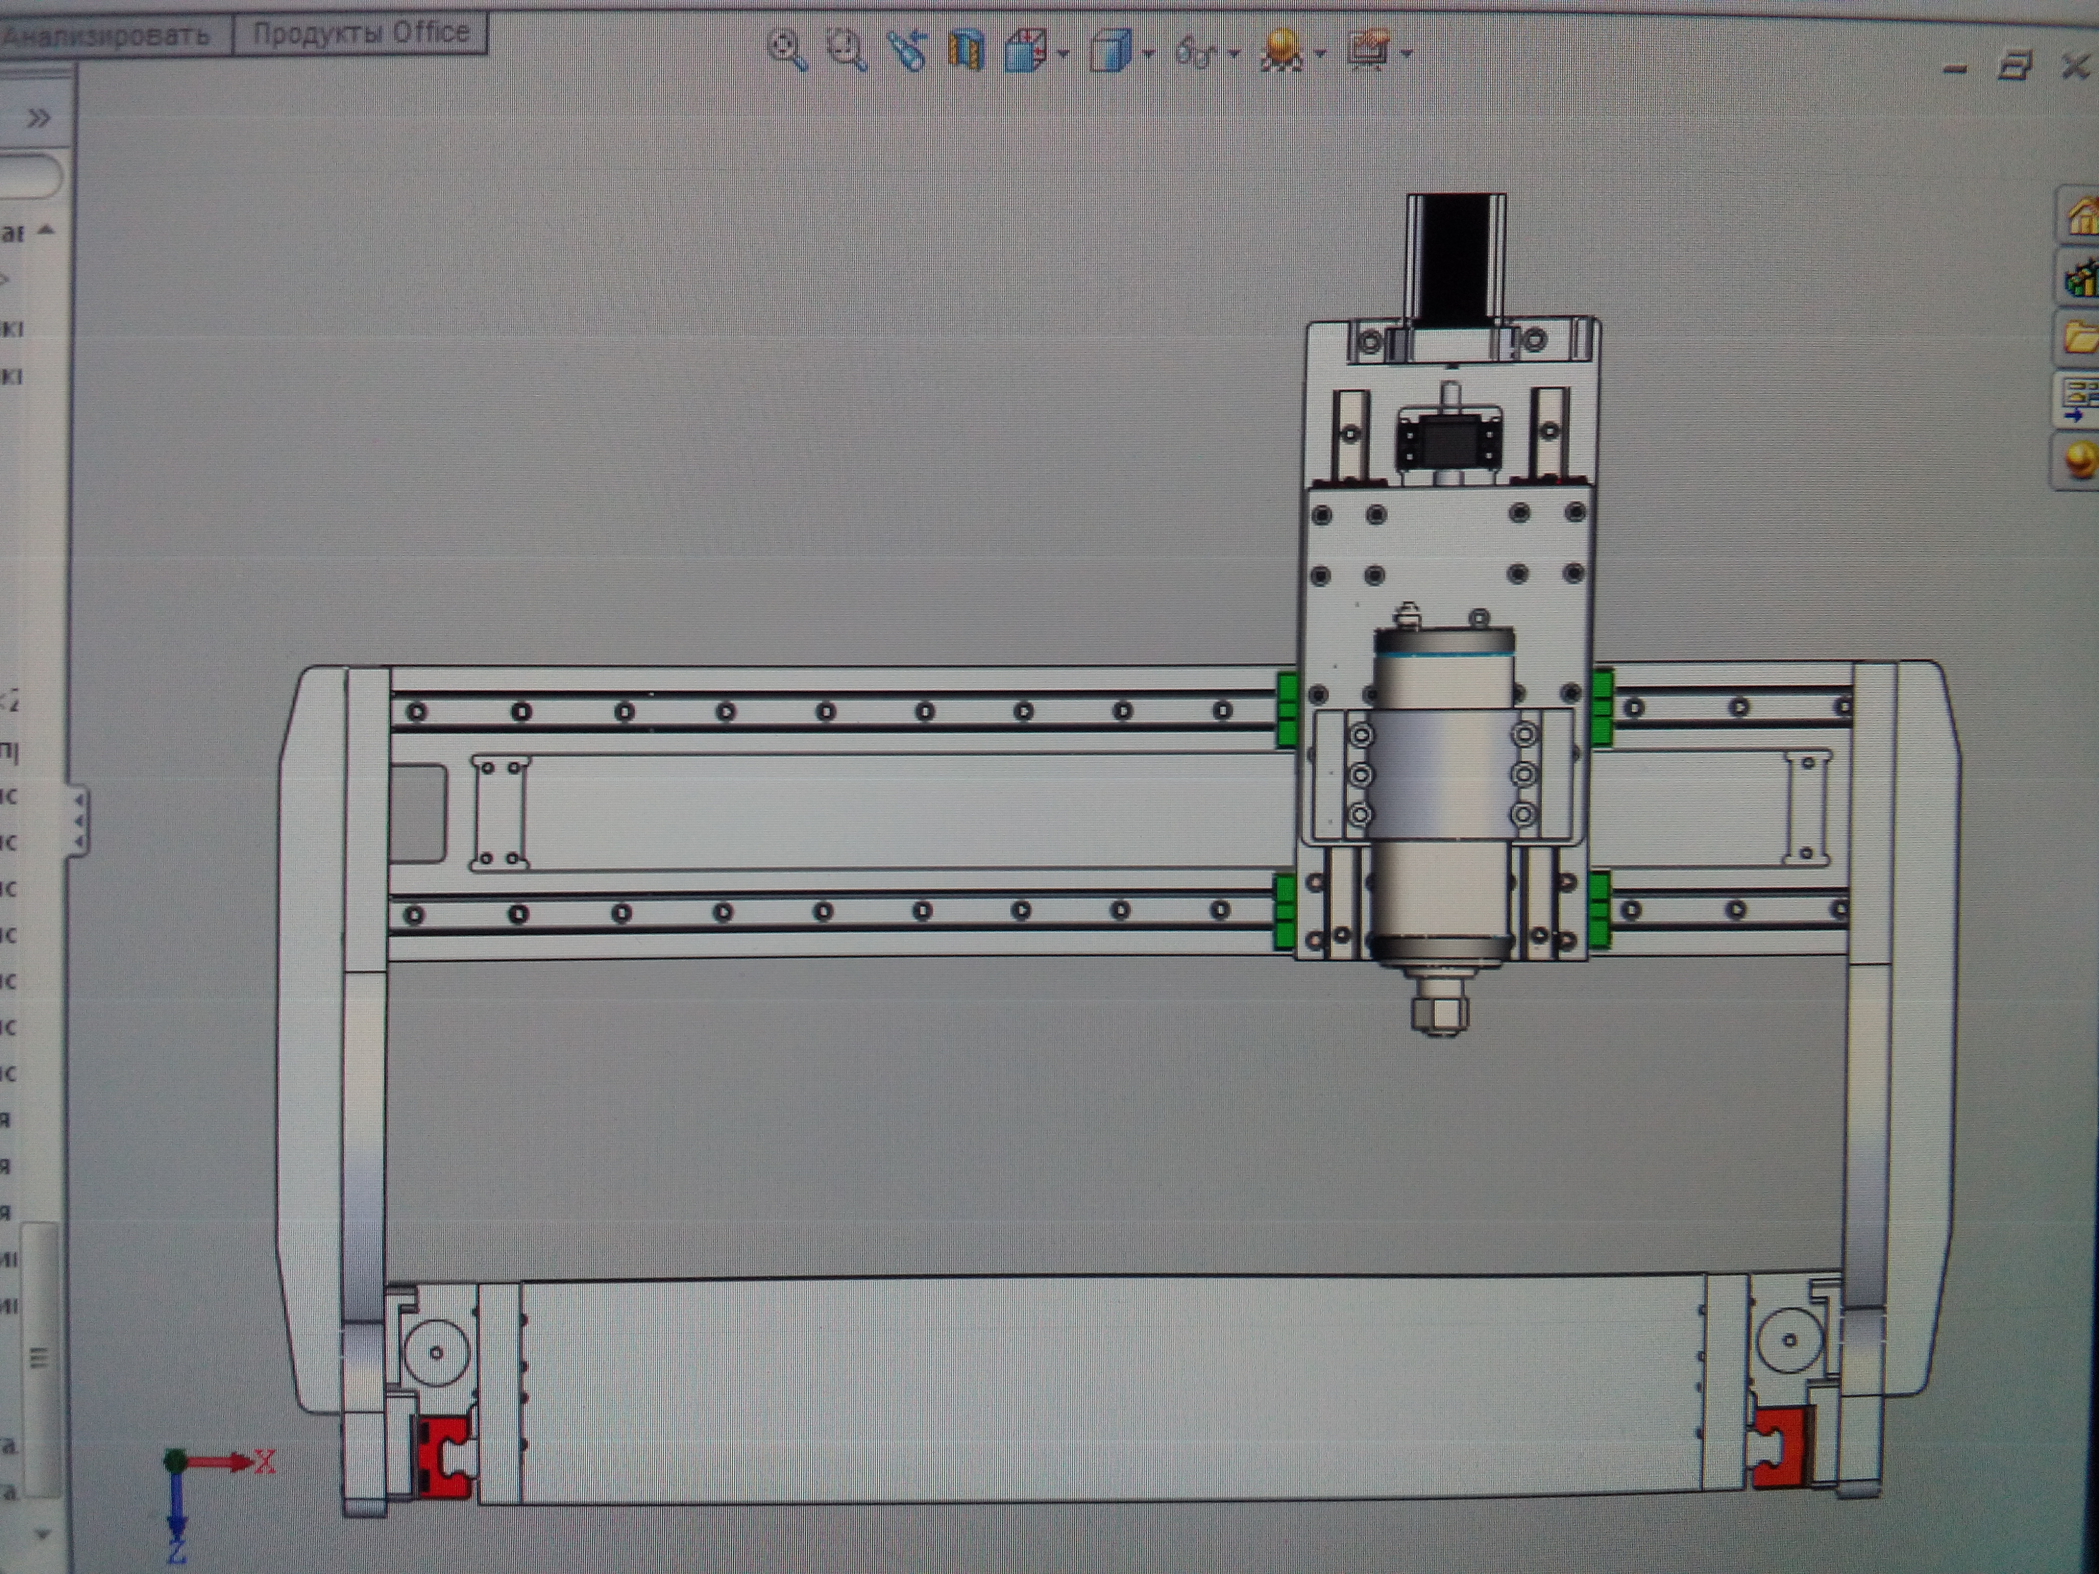Select the Previous View icon
This screenshot has height=1574, width=2099.
click(907, 50)
